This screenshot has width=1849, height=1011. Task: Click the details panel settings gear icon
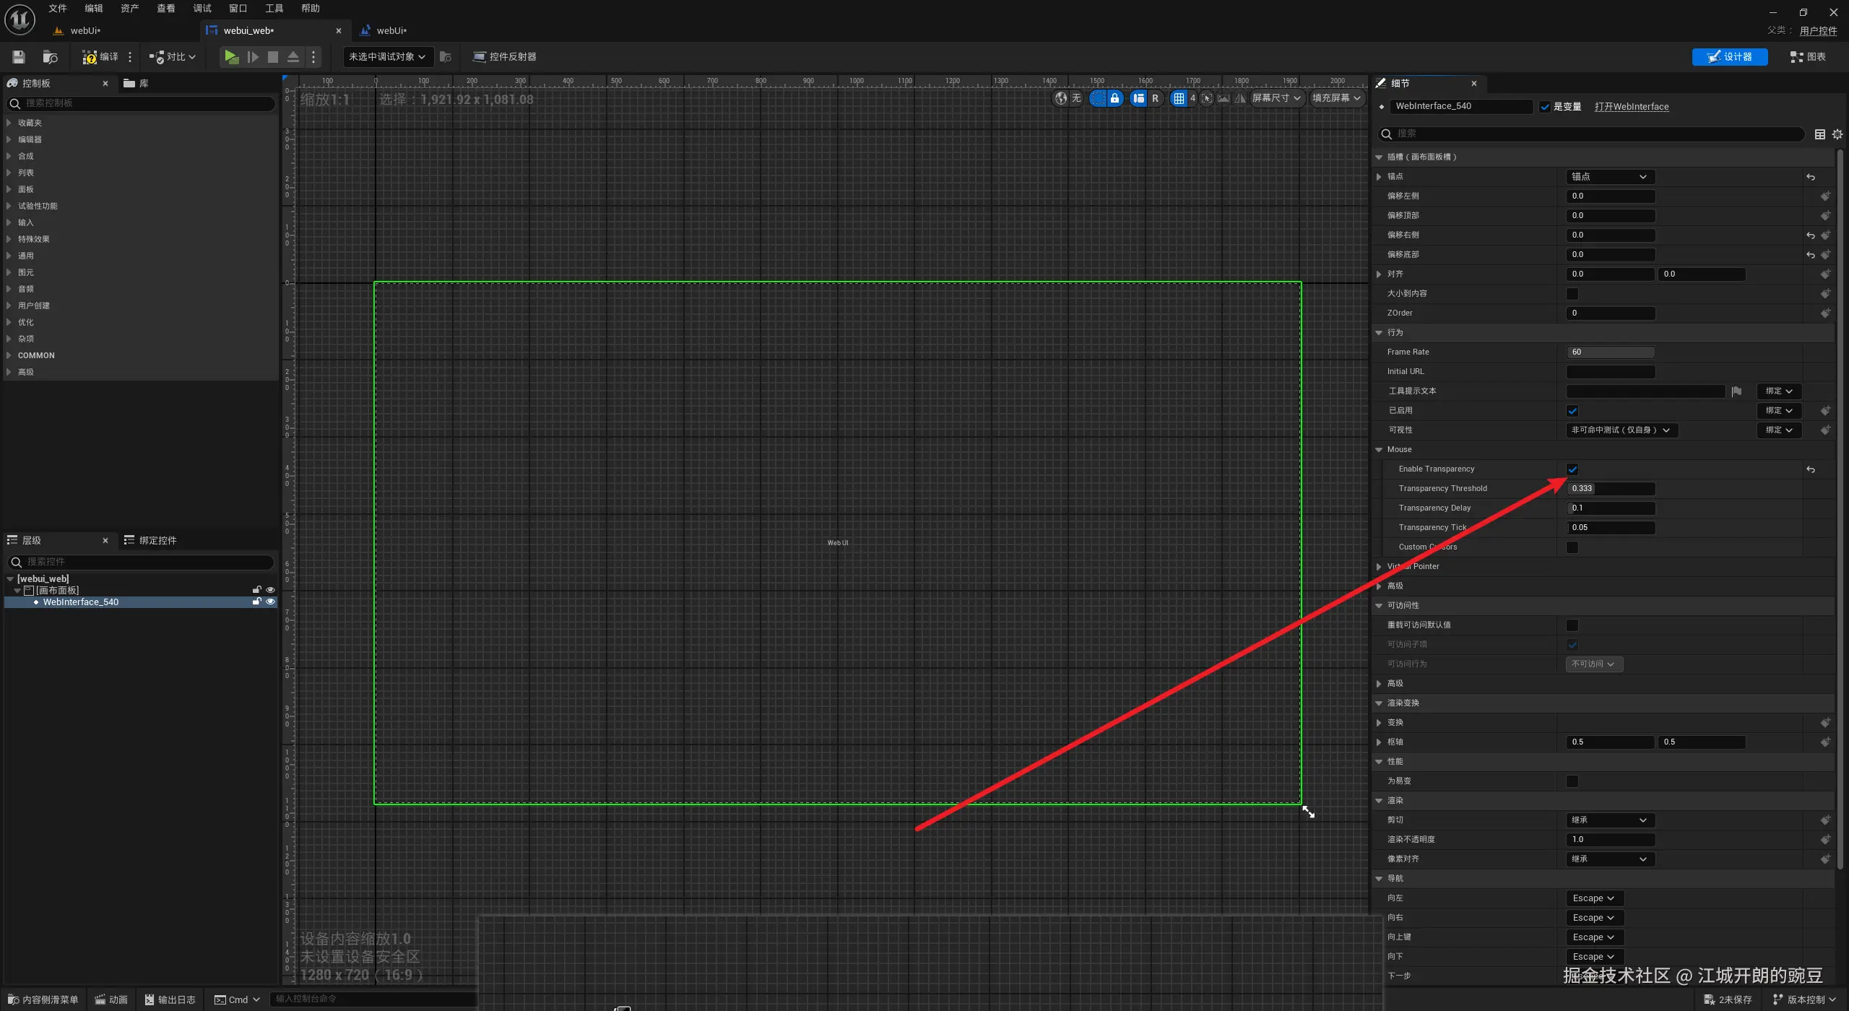pos(1837,134)
